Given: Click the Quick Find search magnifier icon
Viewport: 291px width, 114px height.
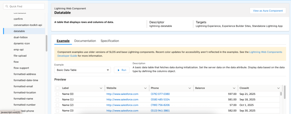Looking at the screenshot, I should 7,6.
